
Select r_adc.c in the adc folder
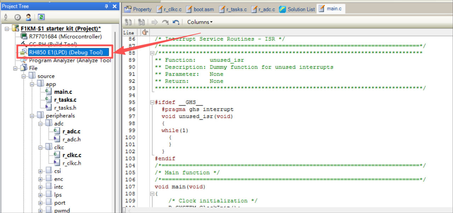pyautogui.click(x=72, y=131)
